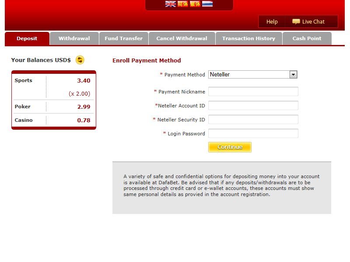Click the (x 2.00) multiplier value

pyautogui.click(x=80, y=94)
